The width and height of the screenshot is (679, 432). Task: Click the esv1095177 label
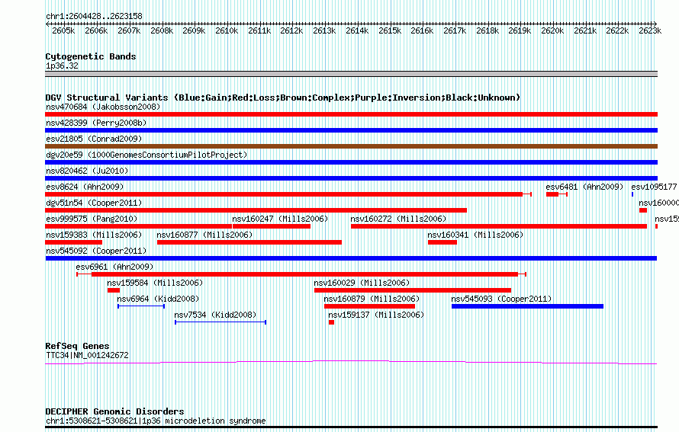click(x=654, y=187)
